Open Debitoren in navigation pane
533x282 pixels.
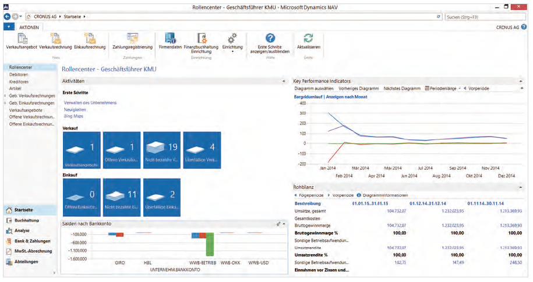coord(19,74)
